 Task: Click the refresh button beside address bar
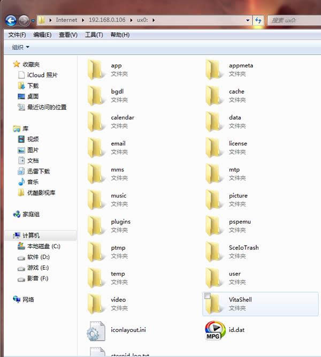[x=258, y=20]
